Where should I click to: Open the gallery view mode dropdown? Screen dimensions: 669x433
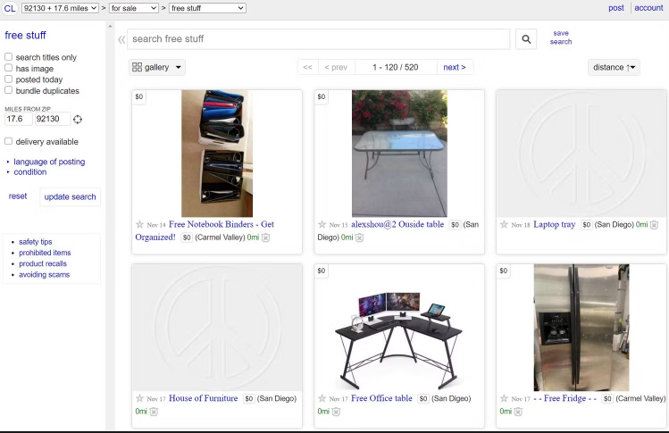(x=156, y=67)
